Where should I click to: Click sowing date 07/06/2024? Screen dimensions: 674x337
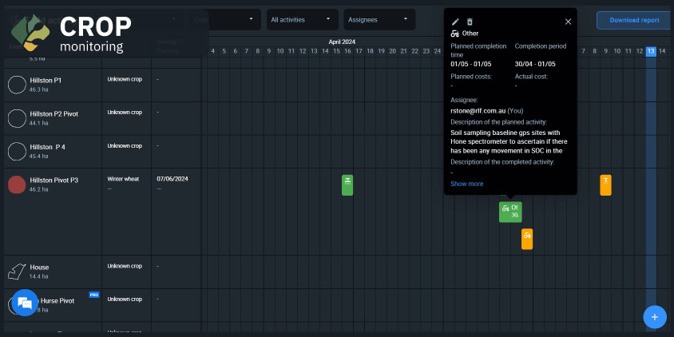point(172,179)
